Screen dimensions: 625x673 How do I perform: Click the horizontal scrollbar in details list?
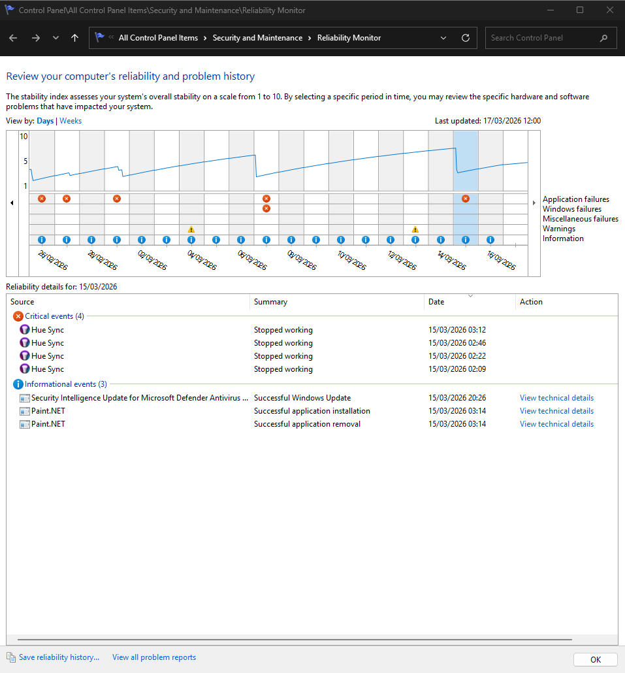[295, 640]
